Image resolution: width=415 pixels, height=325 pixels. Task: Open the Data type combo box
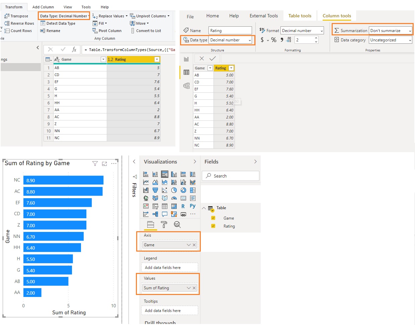coord(230,40)
